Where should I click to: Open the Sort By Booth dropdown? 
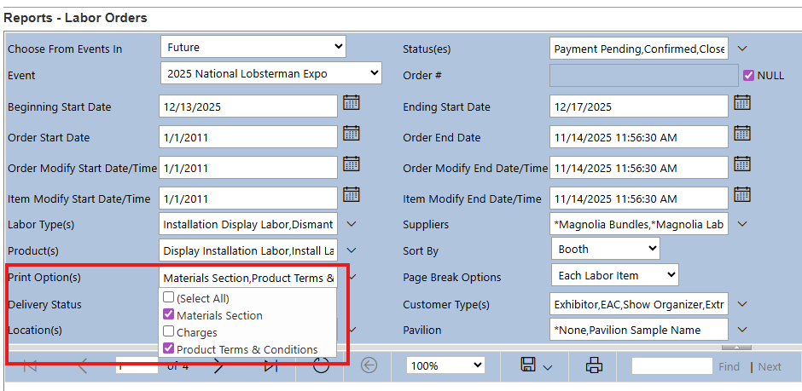pos(606,249)
